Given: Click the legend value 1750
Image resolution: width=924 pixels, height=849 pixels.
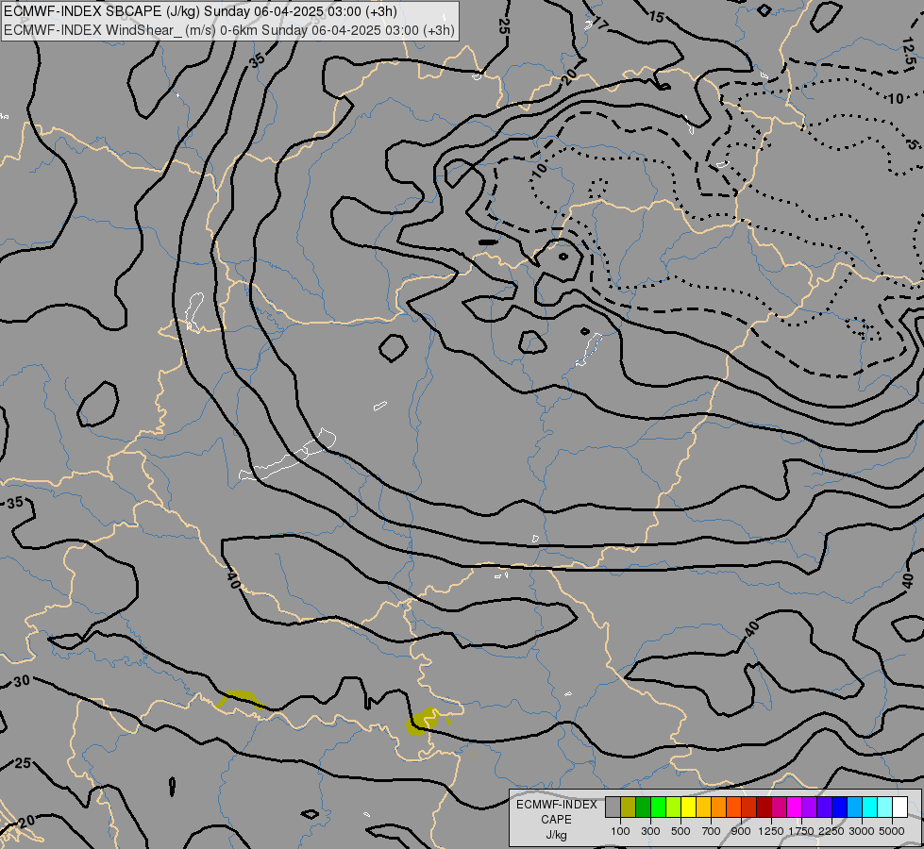Looking at the screenshot, I should click(801, 831).
